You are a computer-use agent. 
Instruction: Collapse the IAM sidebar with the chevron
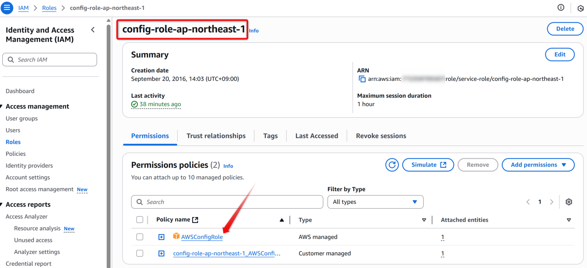(93, 30)
